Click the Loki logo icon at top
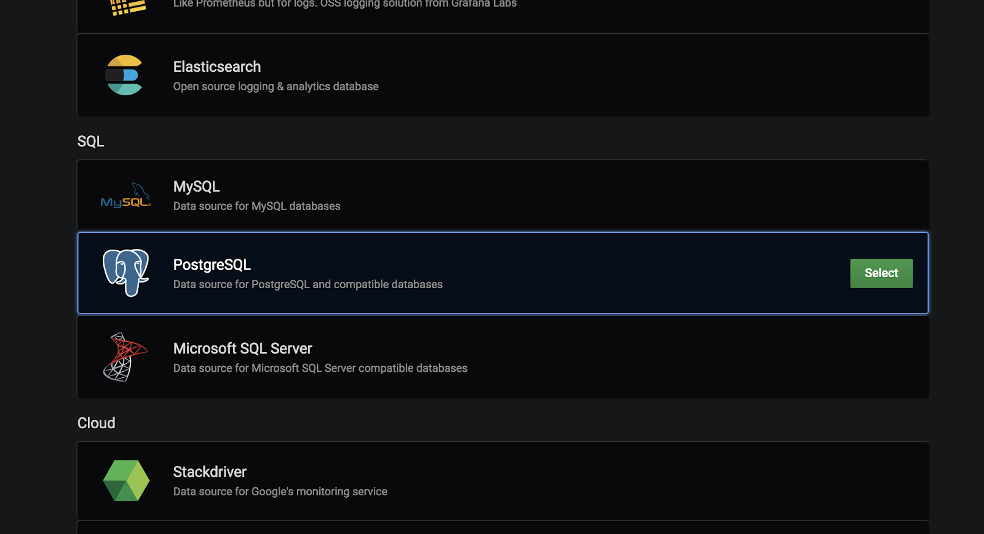 pos(127,7)
